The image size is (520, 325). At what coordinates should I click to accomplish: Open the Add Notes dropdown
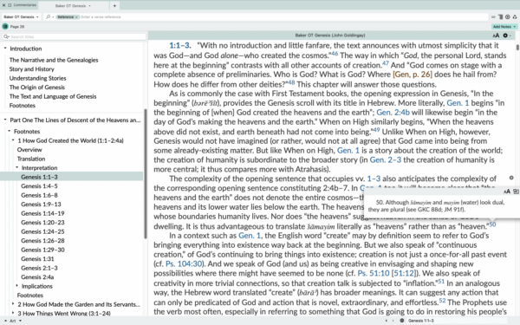pos(504,27)
